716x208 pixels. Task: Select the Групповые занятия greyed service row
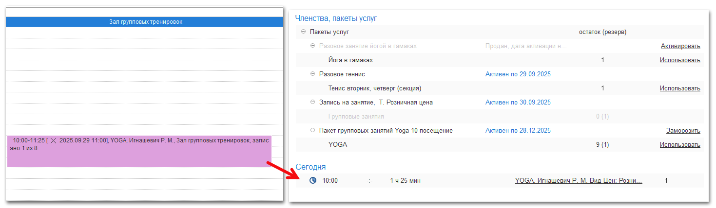coord(356,117)
